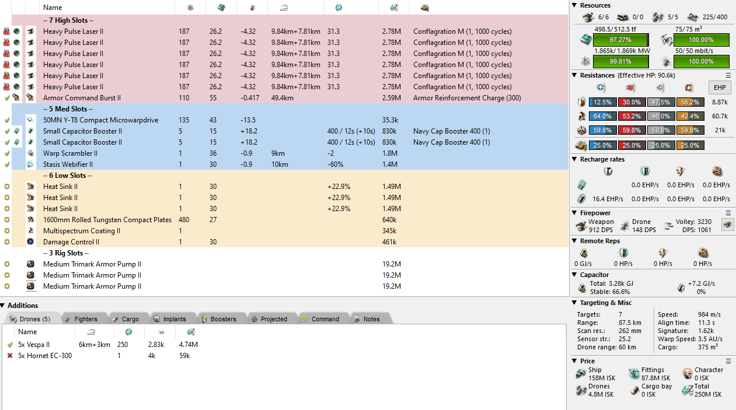Sort by the Name column header
This screenshot has height=410, width=736.
pos(53,8)
